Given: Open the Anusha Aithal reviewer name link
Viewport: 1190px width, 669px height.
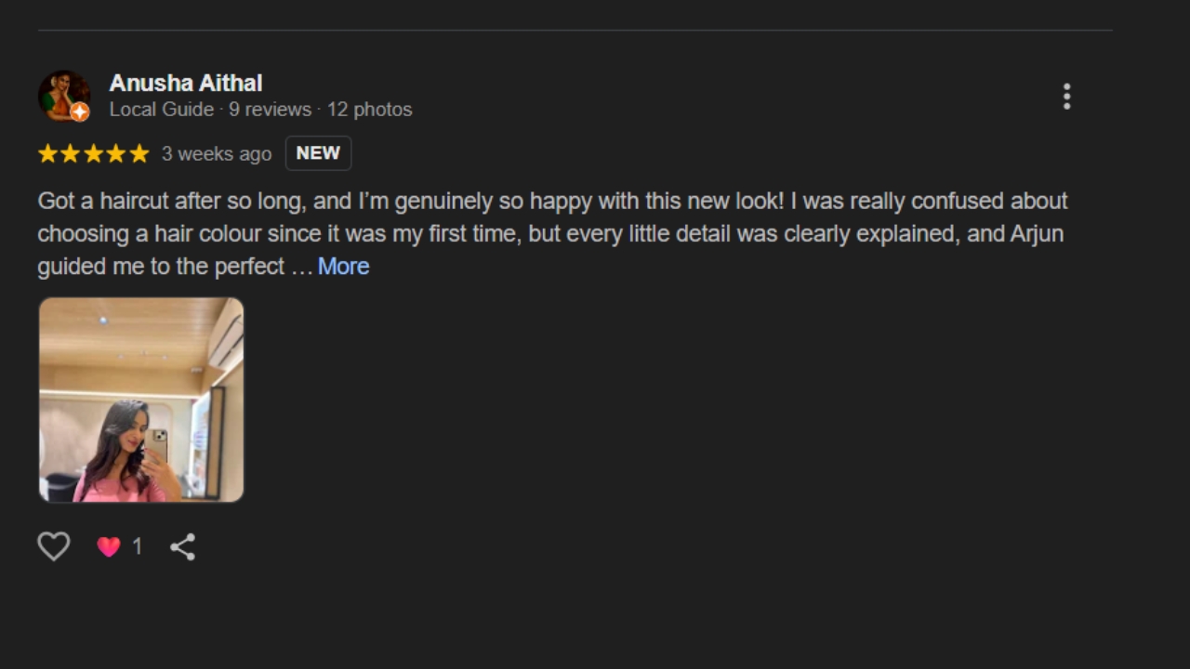Looking at the screenshot, I should [x=186, y=83].
